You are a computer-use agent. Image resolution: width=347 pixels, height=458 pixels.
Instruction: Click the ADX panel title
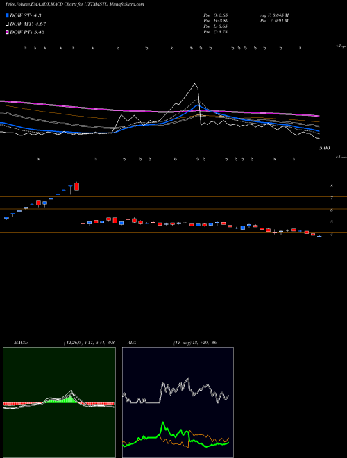(132, 343)
